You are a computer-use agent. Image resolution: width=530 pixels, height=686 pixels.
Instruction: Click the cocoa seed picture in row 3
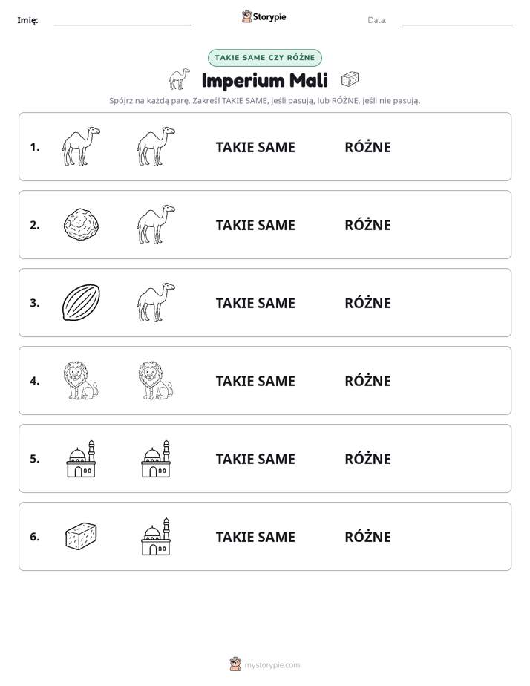pyautogui.click(x=82, y=302)
